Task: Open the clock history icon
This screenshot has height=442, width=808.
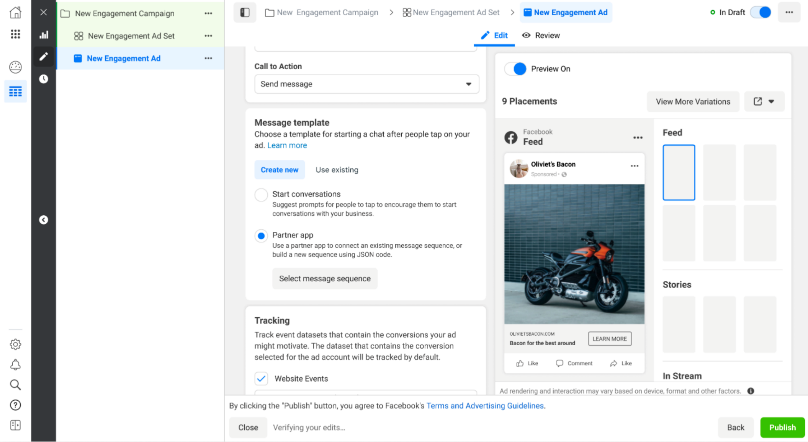Action: [44, 79]
